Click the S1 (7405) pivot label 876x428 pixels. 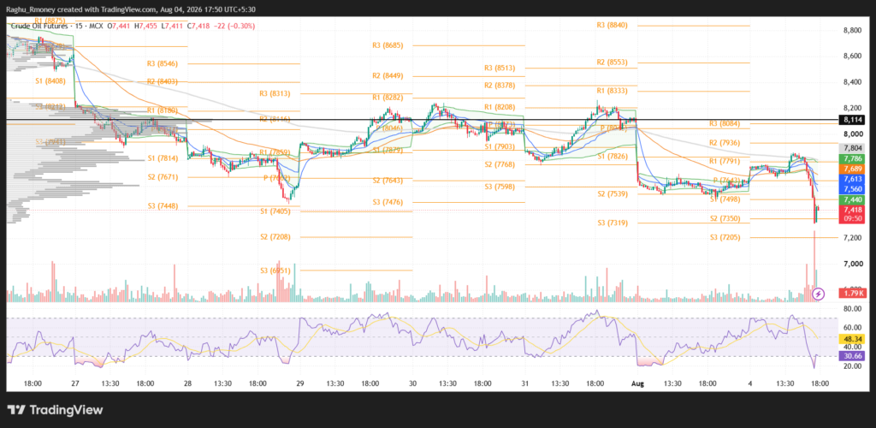coord(275,211)
